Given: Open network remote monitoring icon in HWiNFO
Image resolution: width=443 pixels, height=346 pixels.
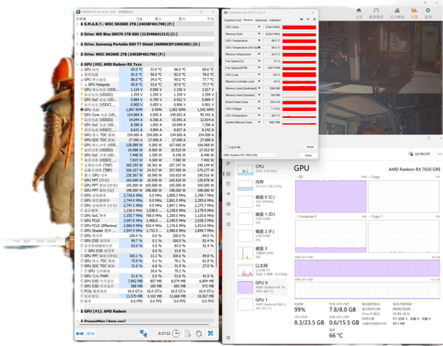Looking at the screenshot, I should (x=143, y=333).
